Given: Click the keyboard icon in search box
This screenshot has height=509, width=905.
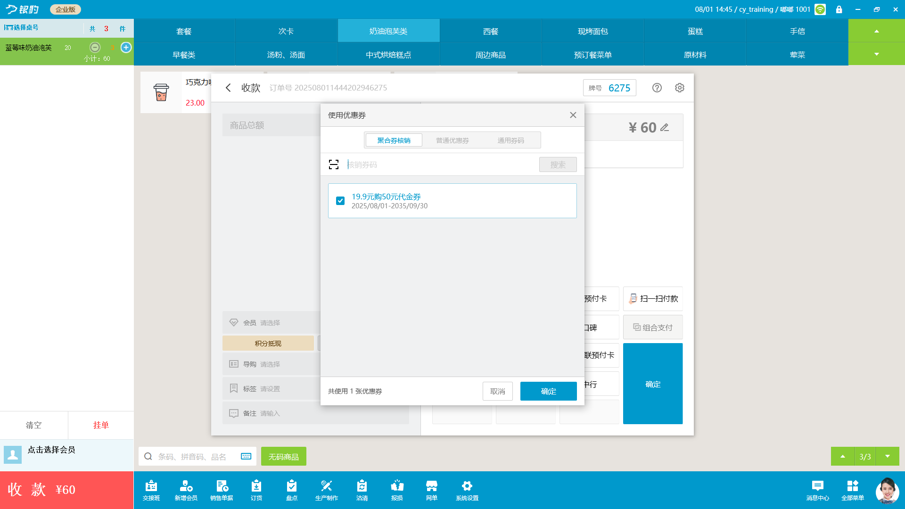Looking at the screenshot, I should click(246, 456).
